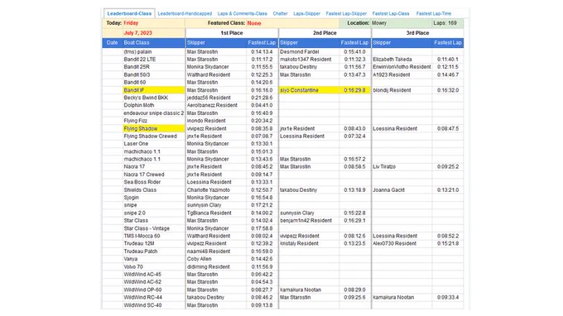Switch to Fastest Lap-Class tab
Screen dimensions: 563x316
click(x=391, y=13)
